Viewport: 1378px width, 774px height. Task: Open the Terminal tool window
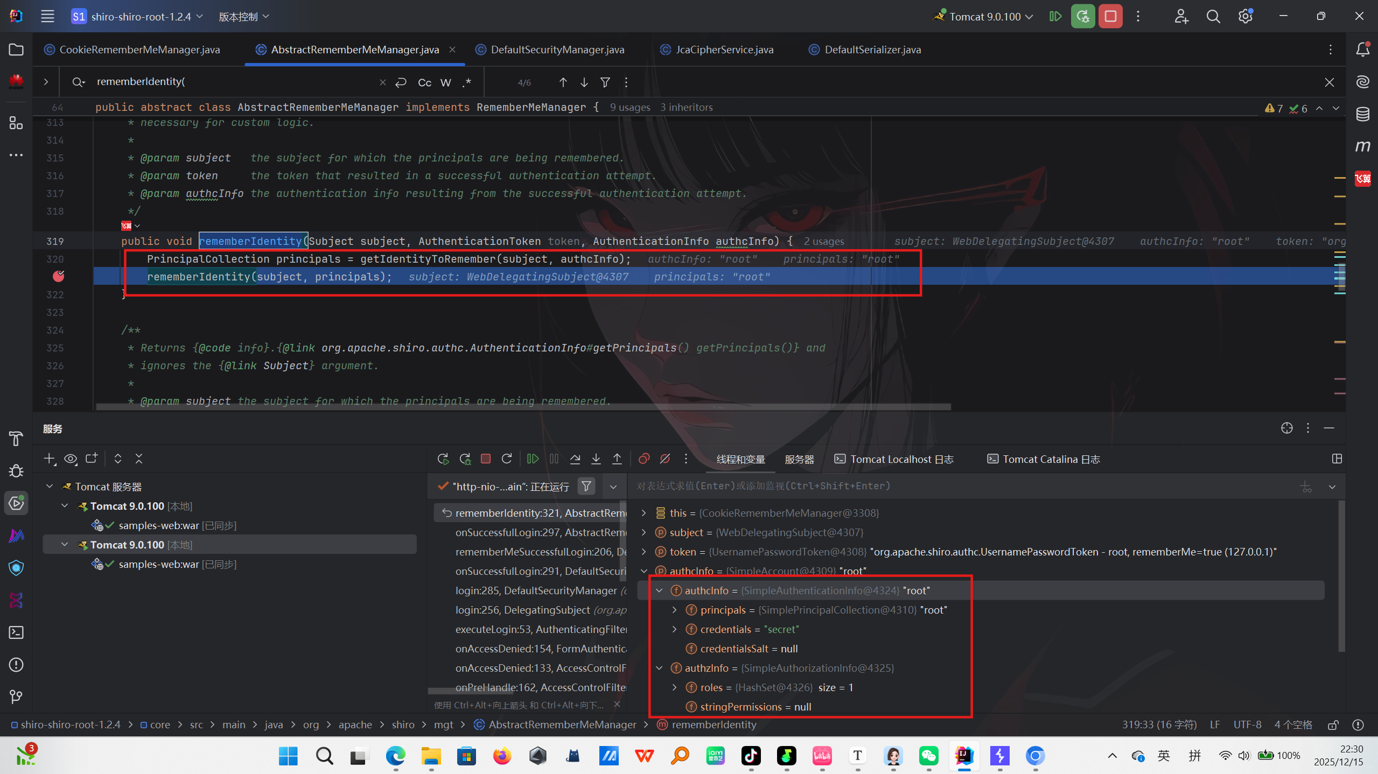click(16, 632)
